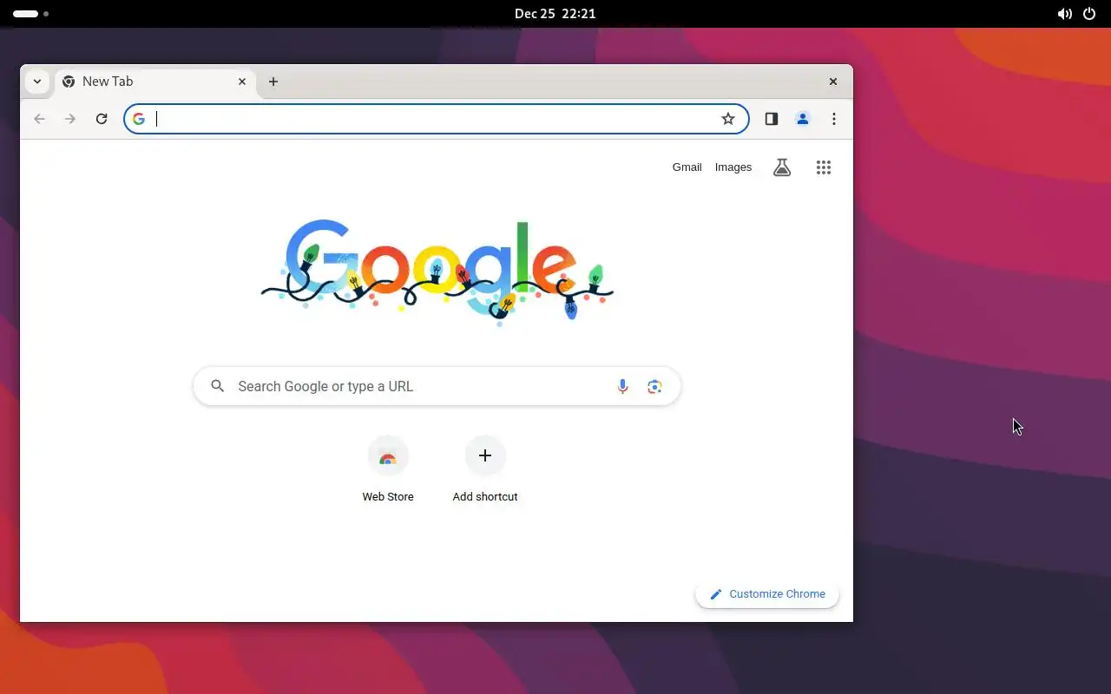Image resolution: width=1111 pixels, height=694 pixels.
Task: Close the Chrome window
Action: coord(833,82)
